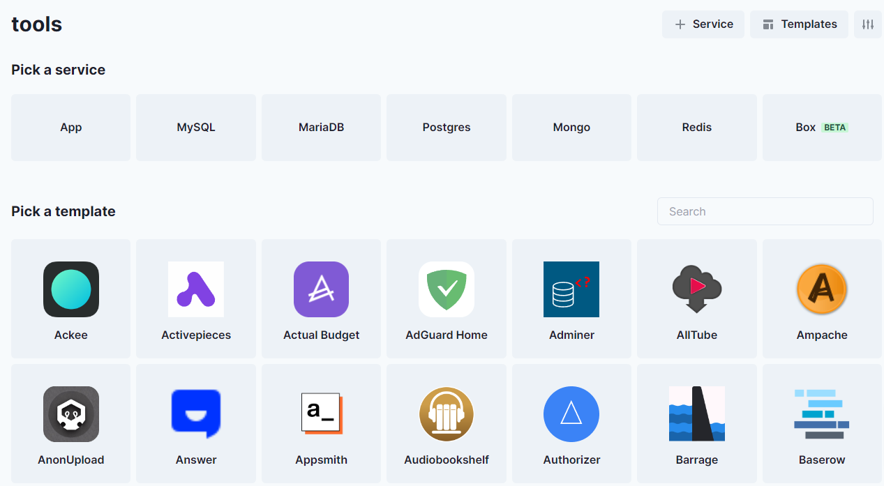Viewport: 884px width, 486px height.
Task: Choose the Postgres service card
Action: click(x=447, y=128)
